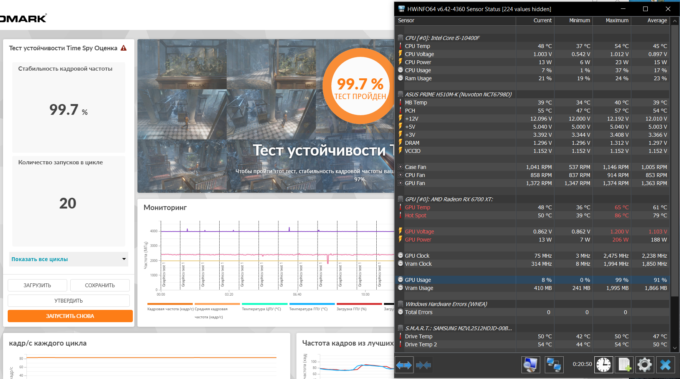The image size is (680, 379).
Task: Open the HWiNFO remote center networked-computers icon
Action: pyautogui.click(x=554, y=365)
